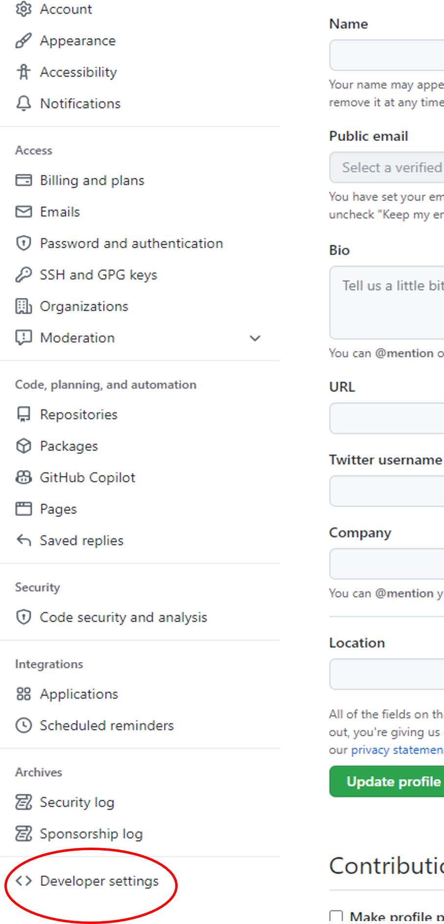Click the Notifications bell icon

tap(23, 103)
